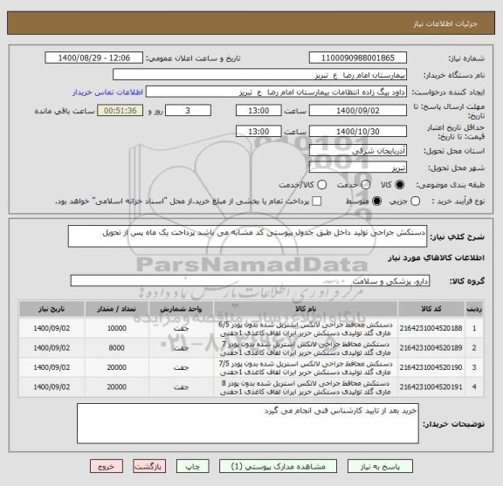Click the واحد شمارش column header

coord(181,309)
